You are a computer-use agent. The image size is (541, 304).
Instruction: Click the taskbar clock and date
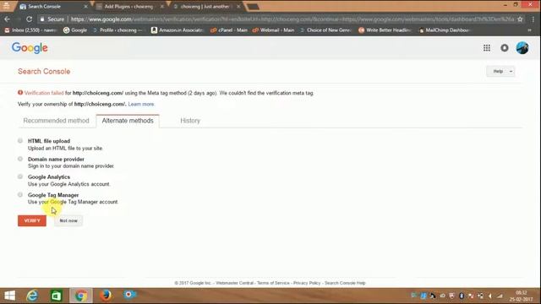521,296
